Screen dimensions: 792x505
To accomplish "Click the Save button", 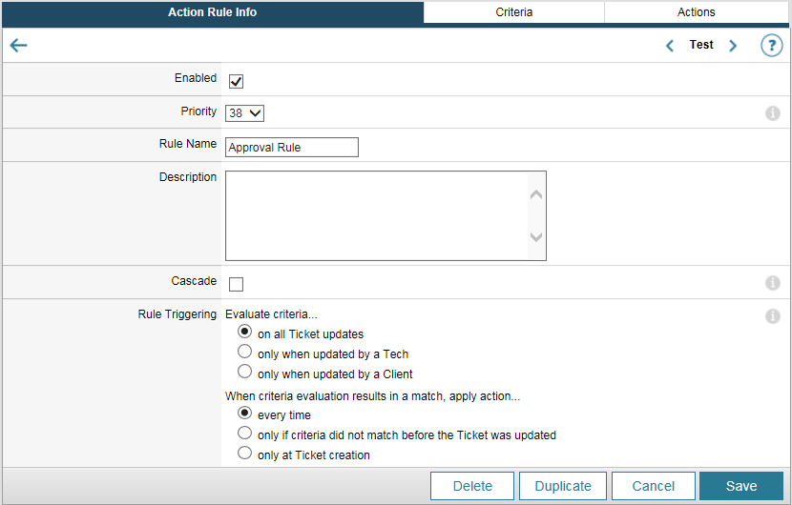I will click(741, 486).
